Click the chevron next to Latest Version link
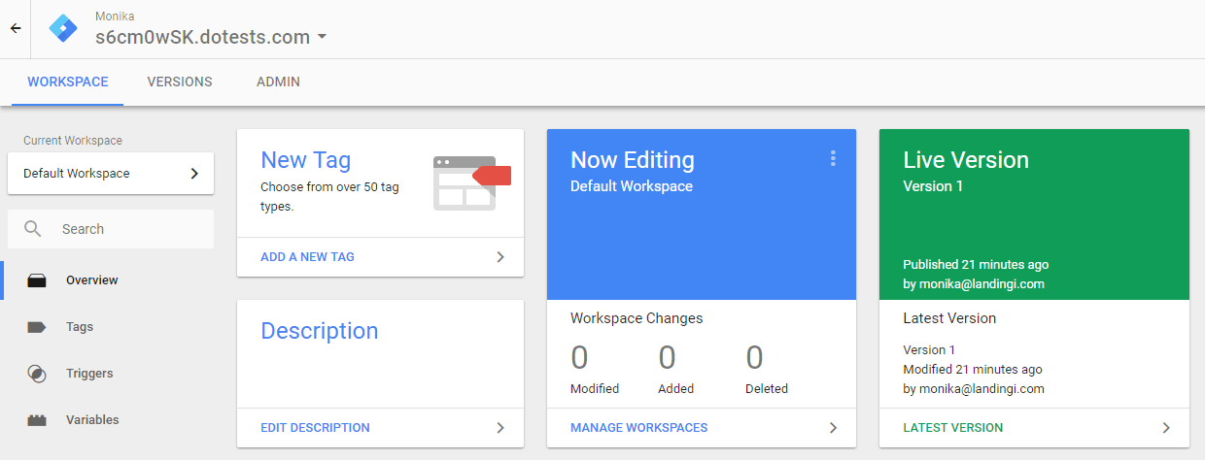 [1166, 427]
